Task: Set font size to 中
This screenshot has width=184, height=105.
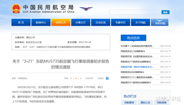Action: click(76, 78)
